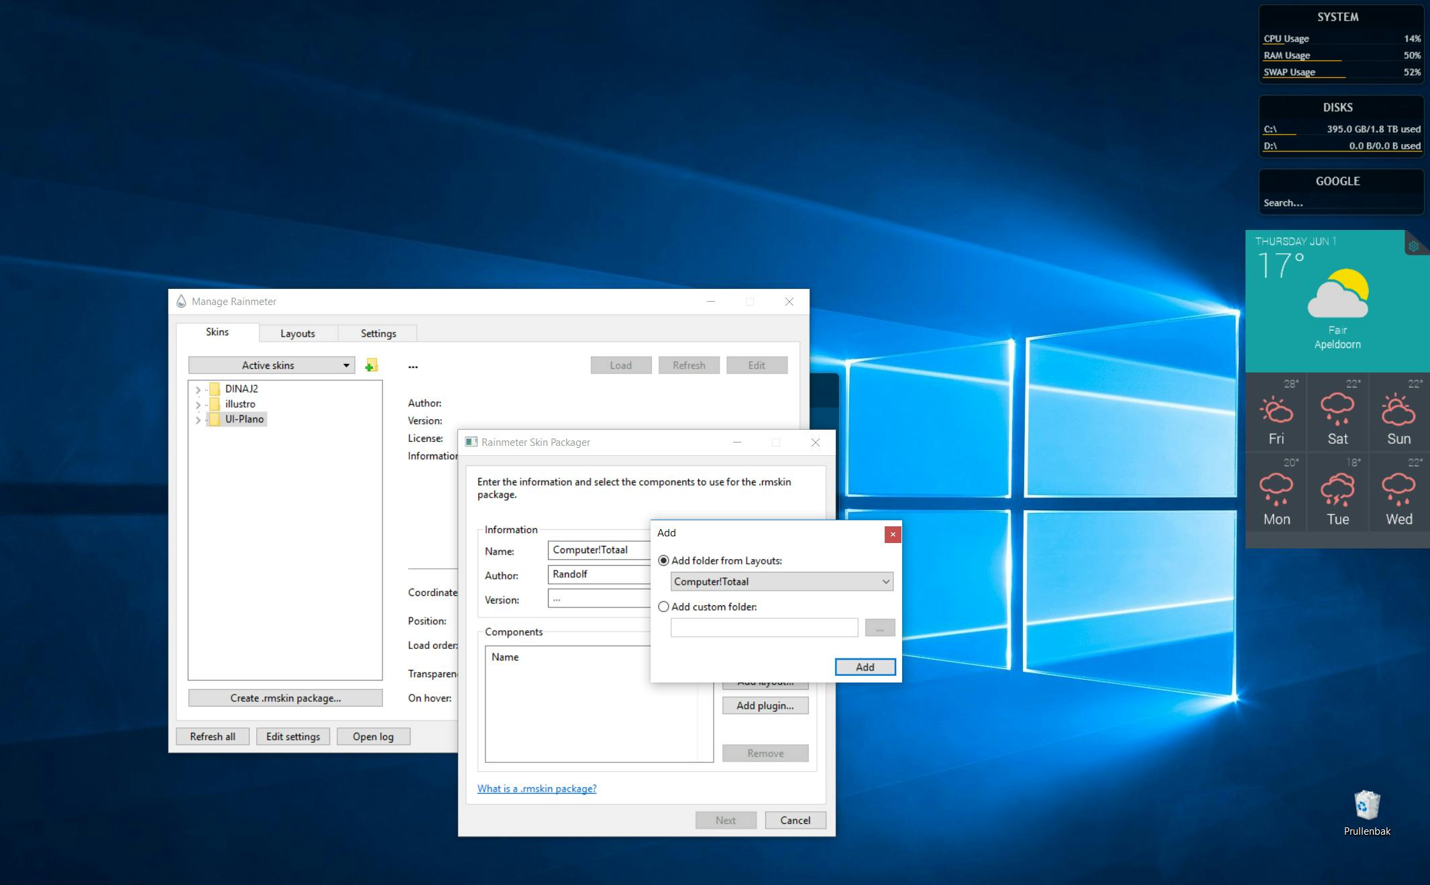Open the Prullenbak recycle bin icon
This screenshot has height=885, width=1430.
[x=1366, y=805]
